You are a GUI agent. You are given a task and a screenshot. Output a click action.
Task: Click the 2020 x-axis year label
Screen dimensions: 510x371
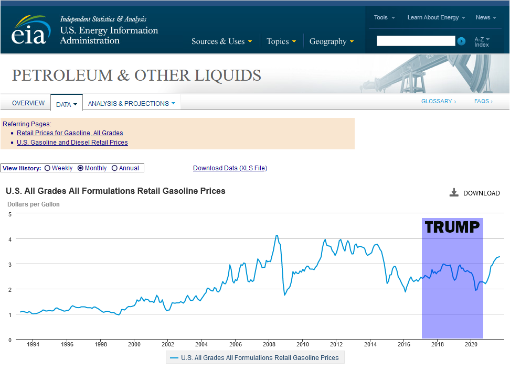(x=471, y=344)
